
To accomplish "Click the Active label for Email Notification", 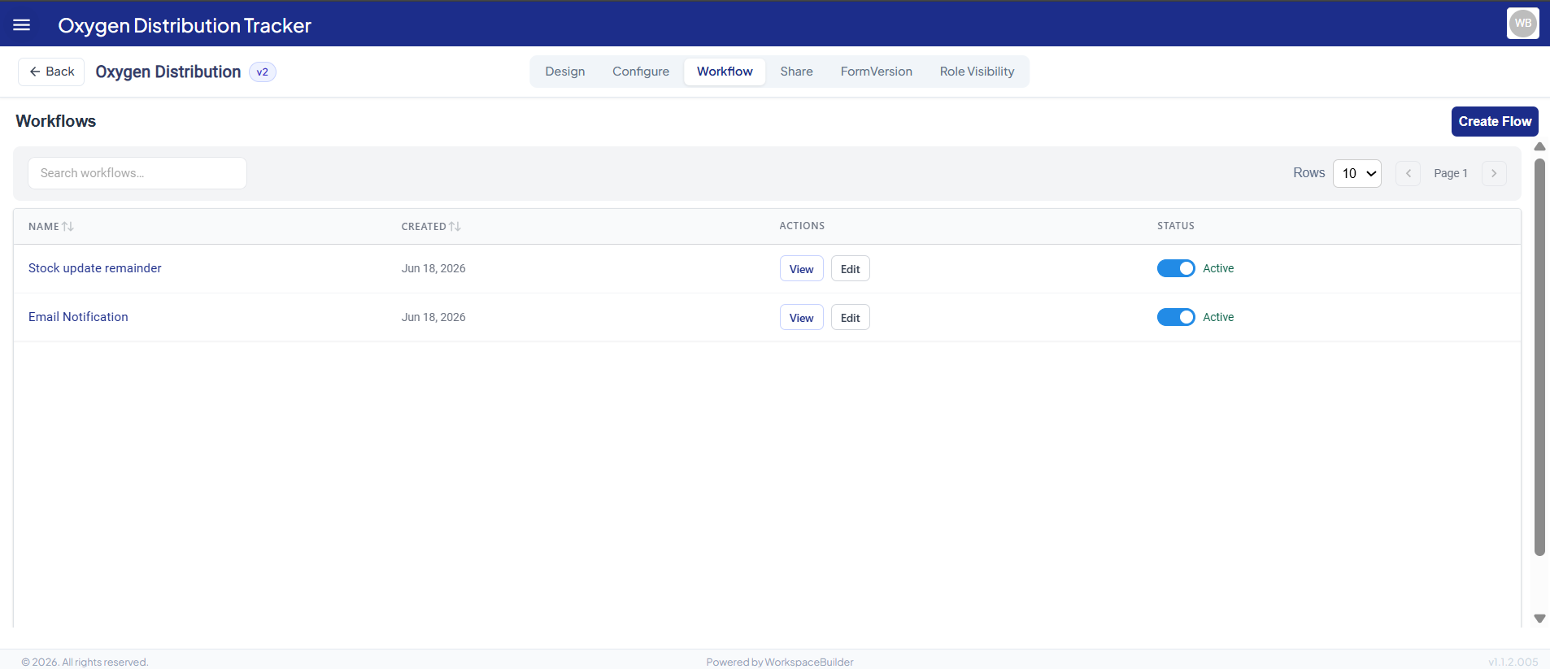I will (x=1218, y=317).
